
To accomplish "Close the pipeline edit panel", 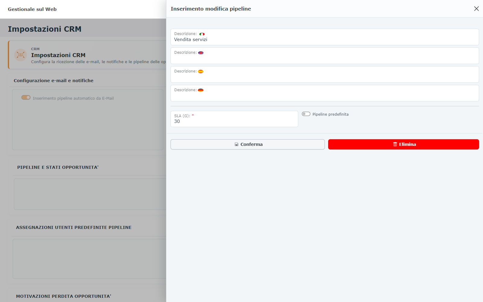I will (476, 9).
